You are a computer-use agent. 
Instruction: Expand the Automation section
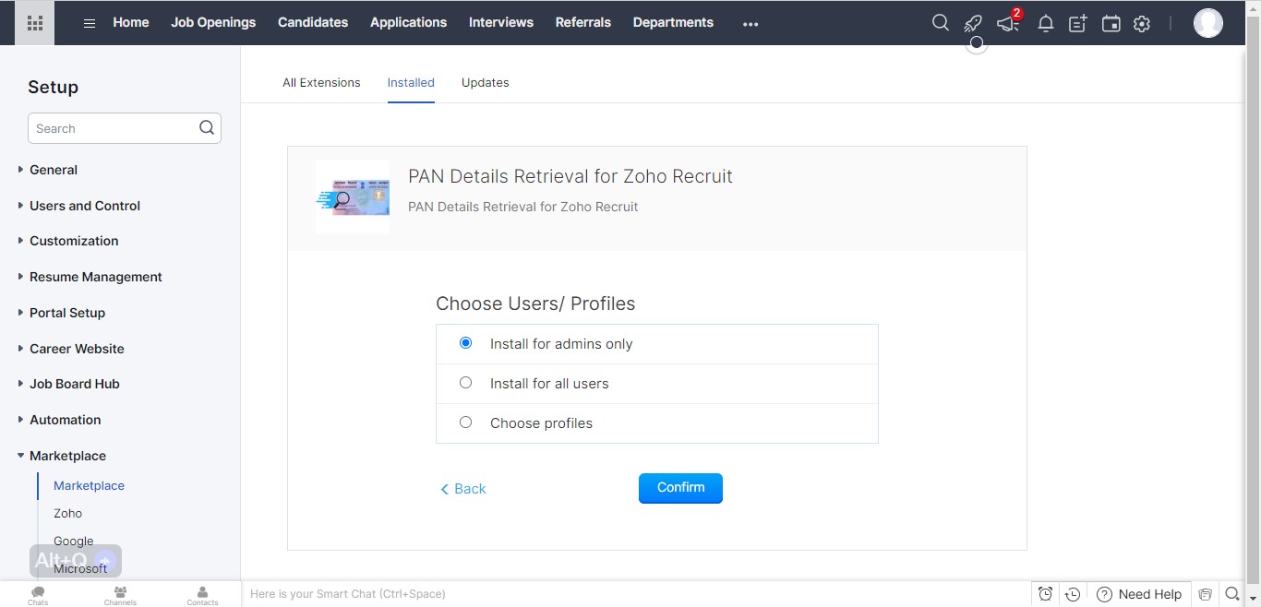click(x=65, y=420)
